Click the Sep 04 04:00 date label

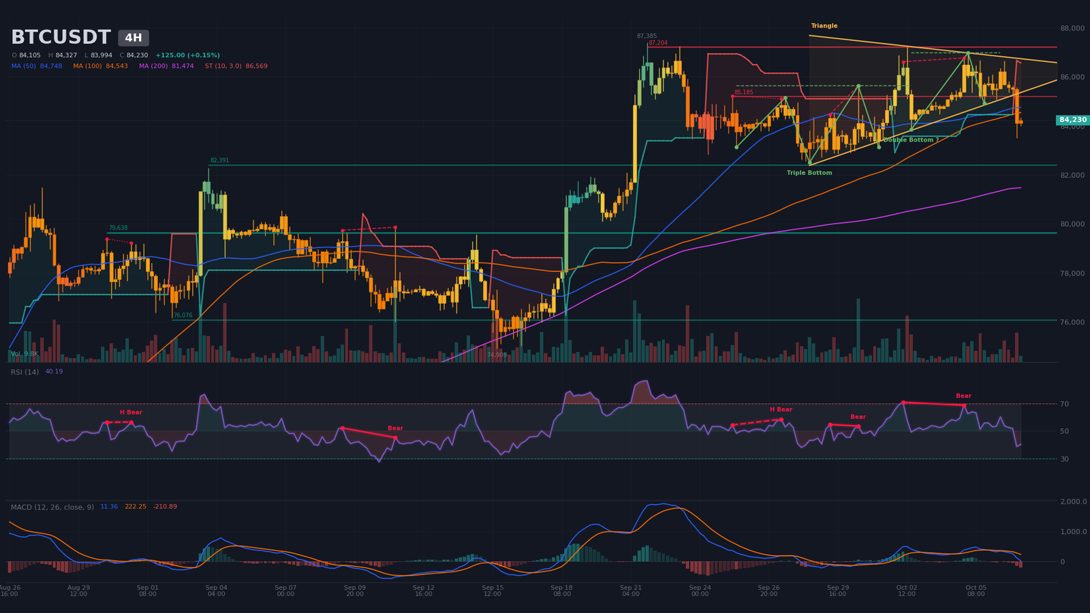point(217,591)
